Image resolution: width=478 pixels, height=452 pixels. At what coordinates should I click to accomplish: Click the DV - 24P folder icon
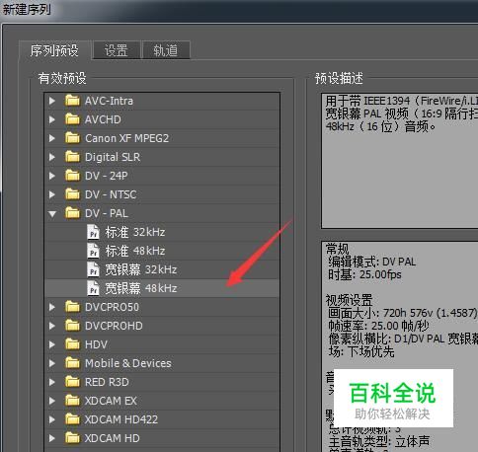coord(72,175)
